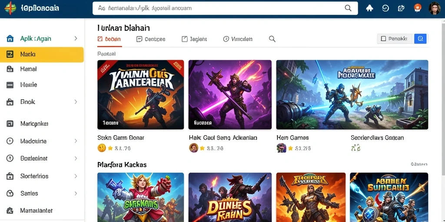Click the icon beside Maricanker in sidebar
445x222 pixels.
click(x=10, y=124)
